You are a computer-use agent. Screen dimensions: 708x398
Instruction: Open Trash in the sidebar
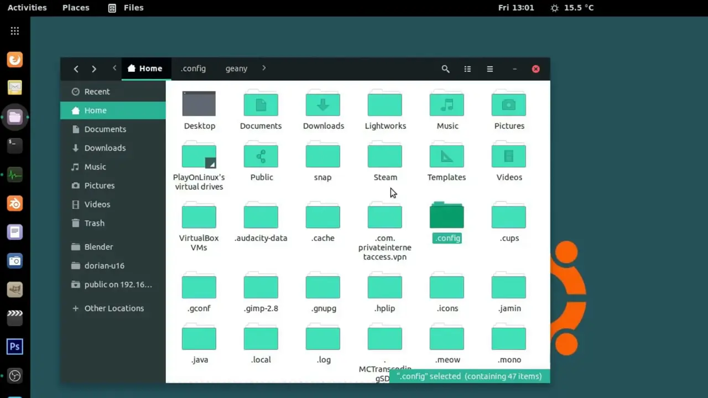click(x=113, y=223)
